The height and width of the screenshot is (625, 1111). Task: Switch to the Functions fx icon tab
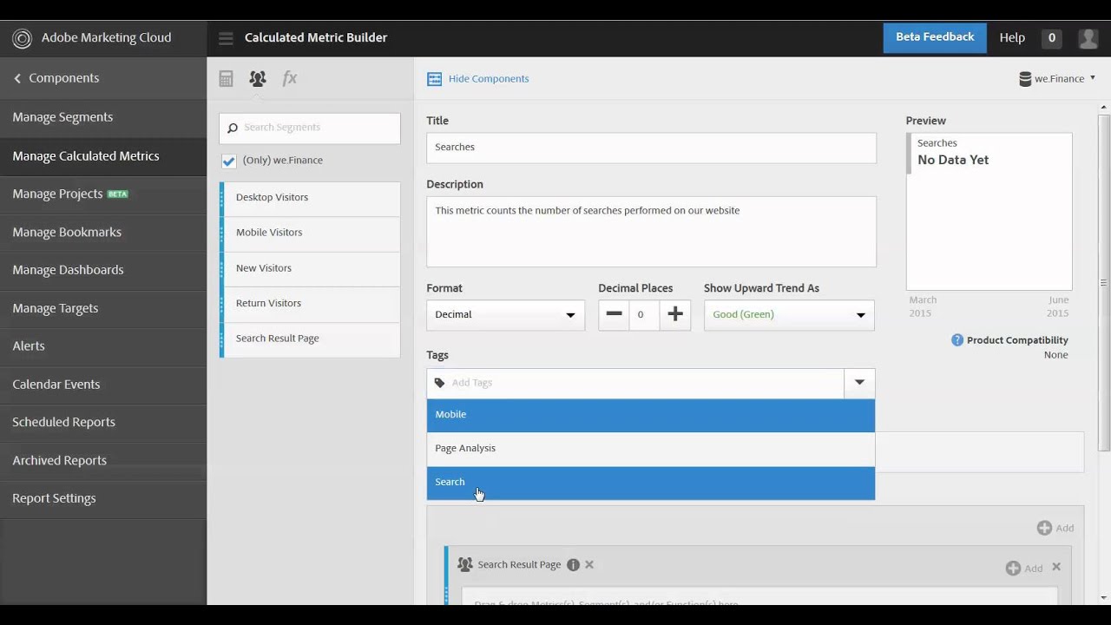290,78
